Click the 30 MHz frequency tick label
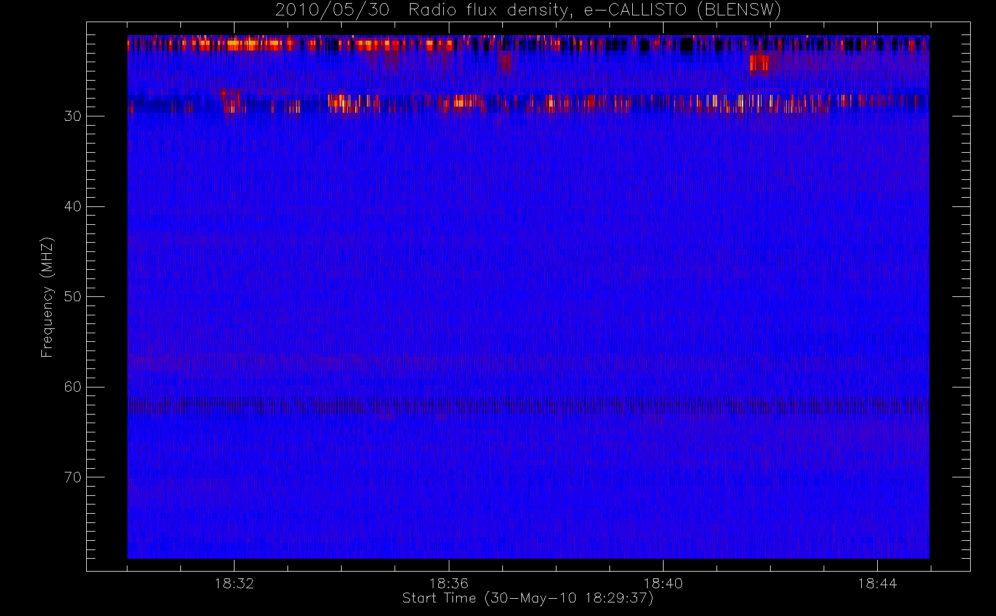 coord(73,116)
